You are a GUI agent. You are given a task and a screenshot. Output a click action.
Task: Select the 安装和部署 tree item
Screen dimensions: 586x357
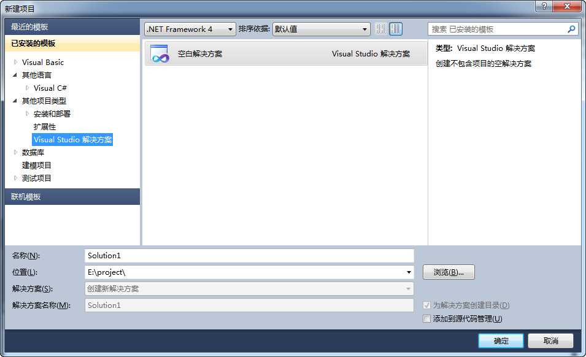click(x=52, y=114)
